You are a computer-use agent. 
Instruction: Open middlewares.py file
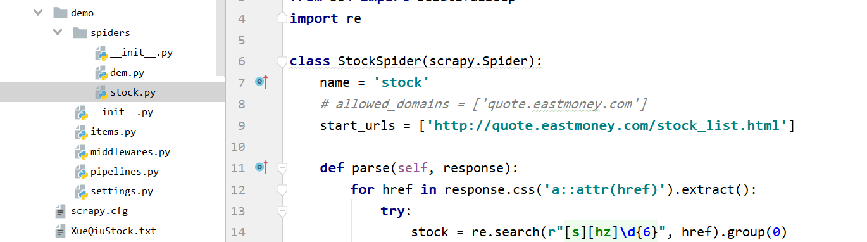coord(130,152)
